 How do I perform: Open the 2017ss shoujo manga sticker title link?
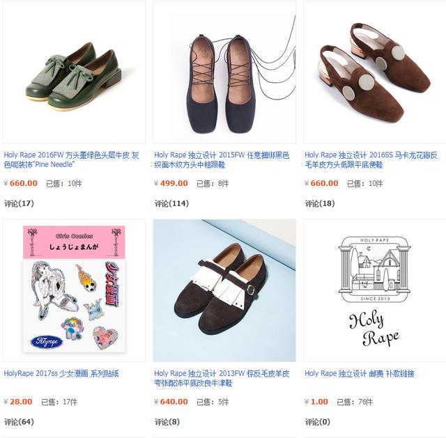pyautogui.click(x=61, y=373)
